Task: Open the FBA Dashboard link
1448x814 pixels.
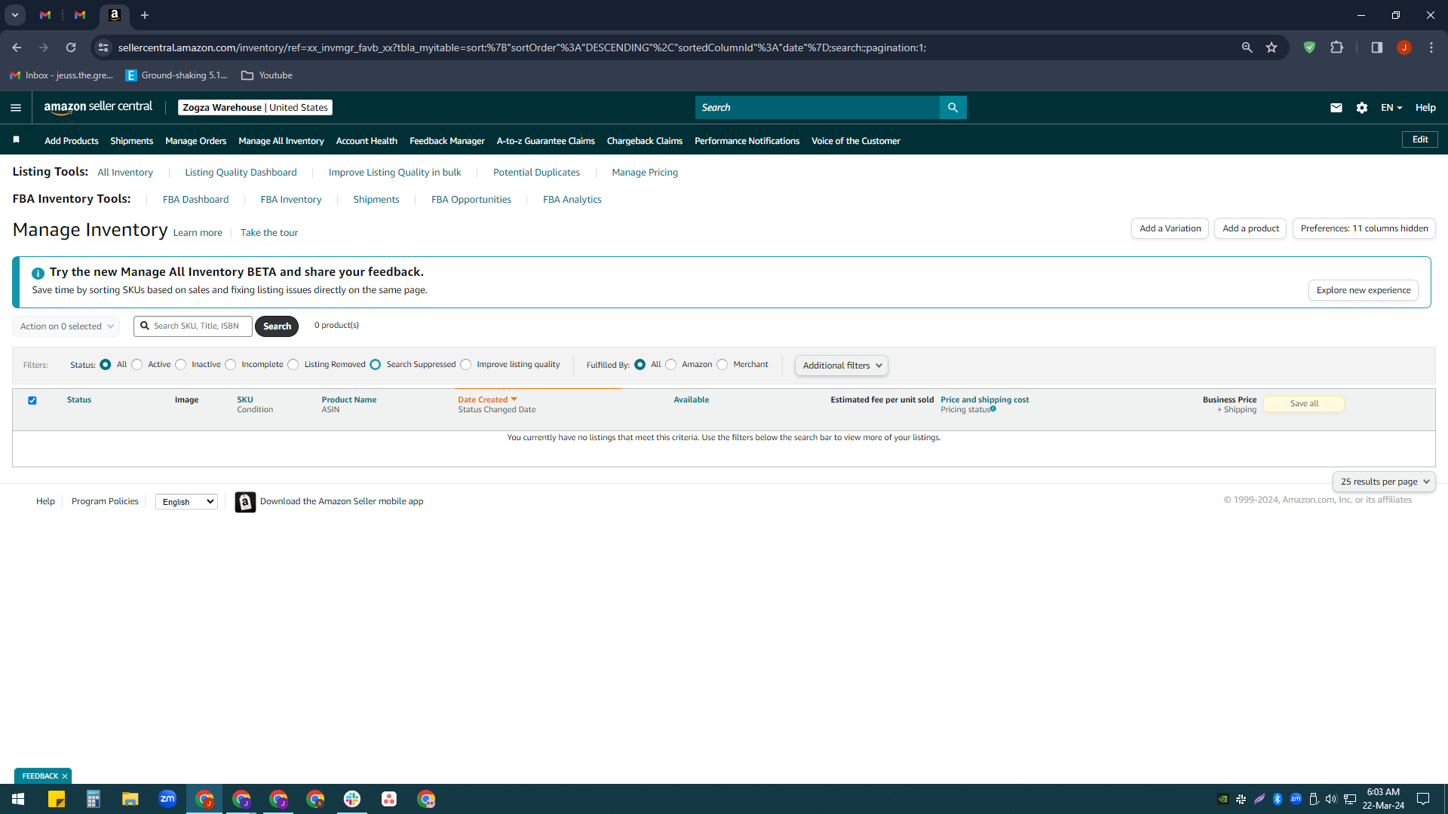Action: [195, 200]
